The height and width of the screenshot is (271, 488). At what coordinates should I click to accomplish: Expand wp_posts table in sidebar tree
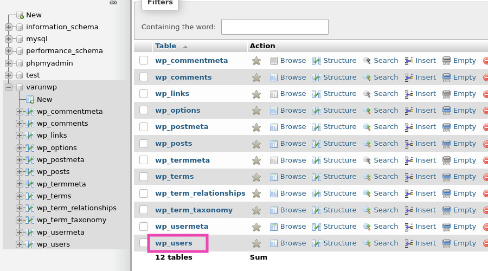pyautogui.click(x=20, y=172)
